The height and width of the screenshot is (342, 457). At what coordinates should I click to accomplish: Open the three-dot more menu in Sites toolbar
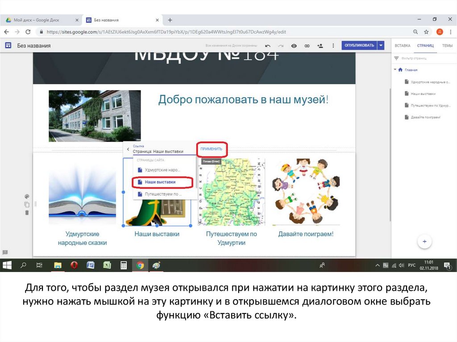[333, 46]
